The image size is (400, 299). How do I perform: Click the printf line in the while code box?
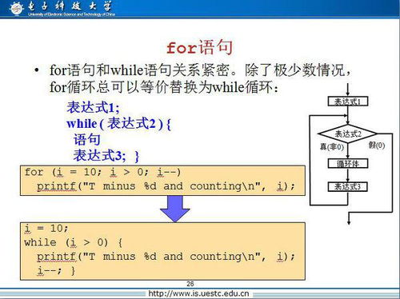pyautogui.click(x=166, y=257)
